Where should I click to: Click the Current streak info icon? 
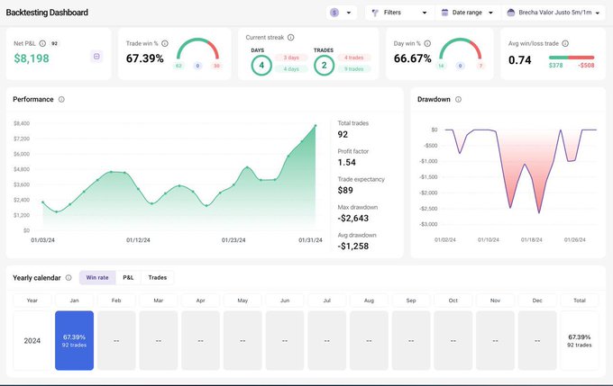[x=291, y=38]
